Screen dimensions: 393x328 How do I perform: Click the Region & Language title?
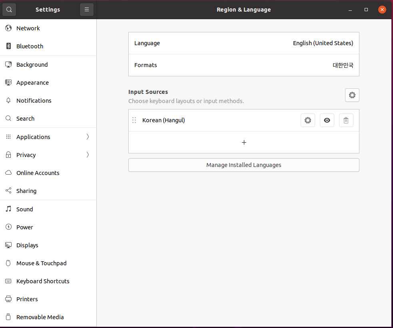tap(243, 10)
